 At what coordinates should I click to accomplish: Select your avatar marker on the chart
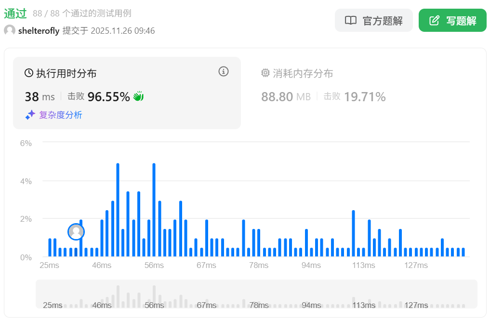76,232
